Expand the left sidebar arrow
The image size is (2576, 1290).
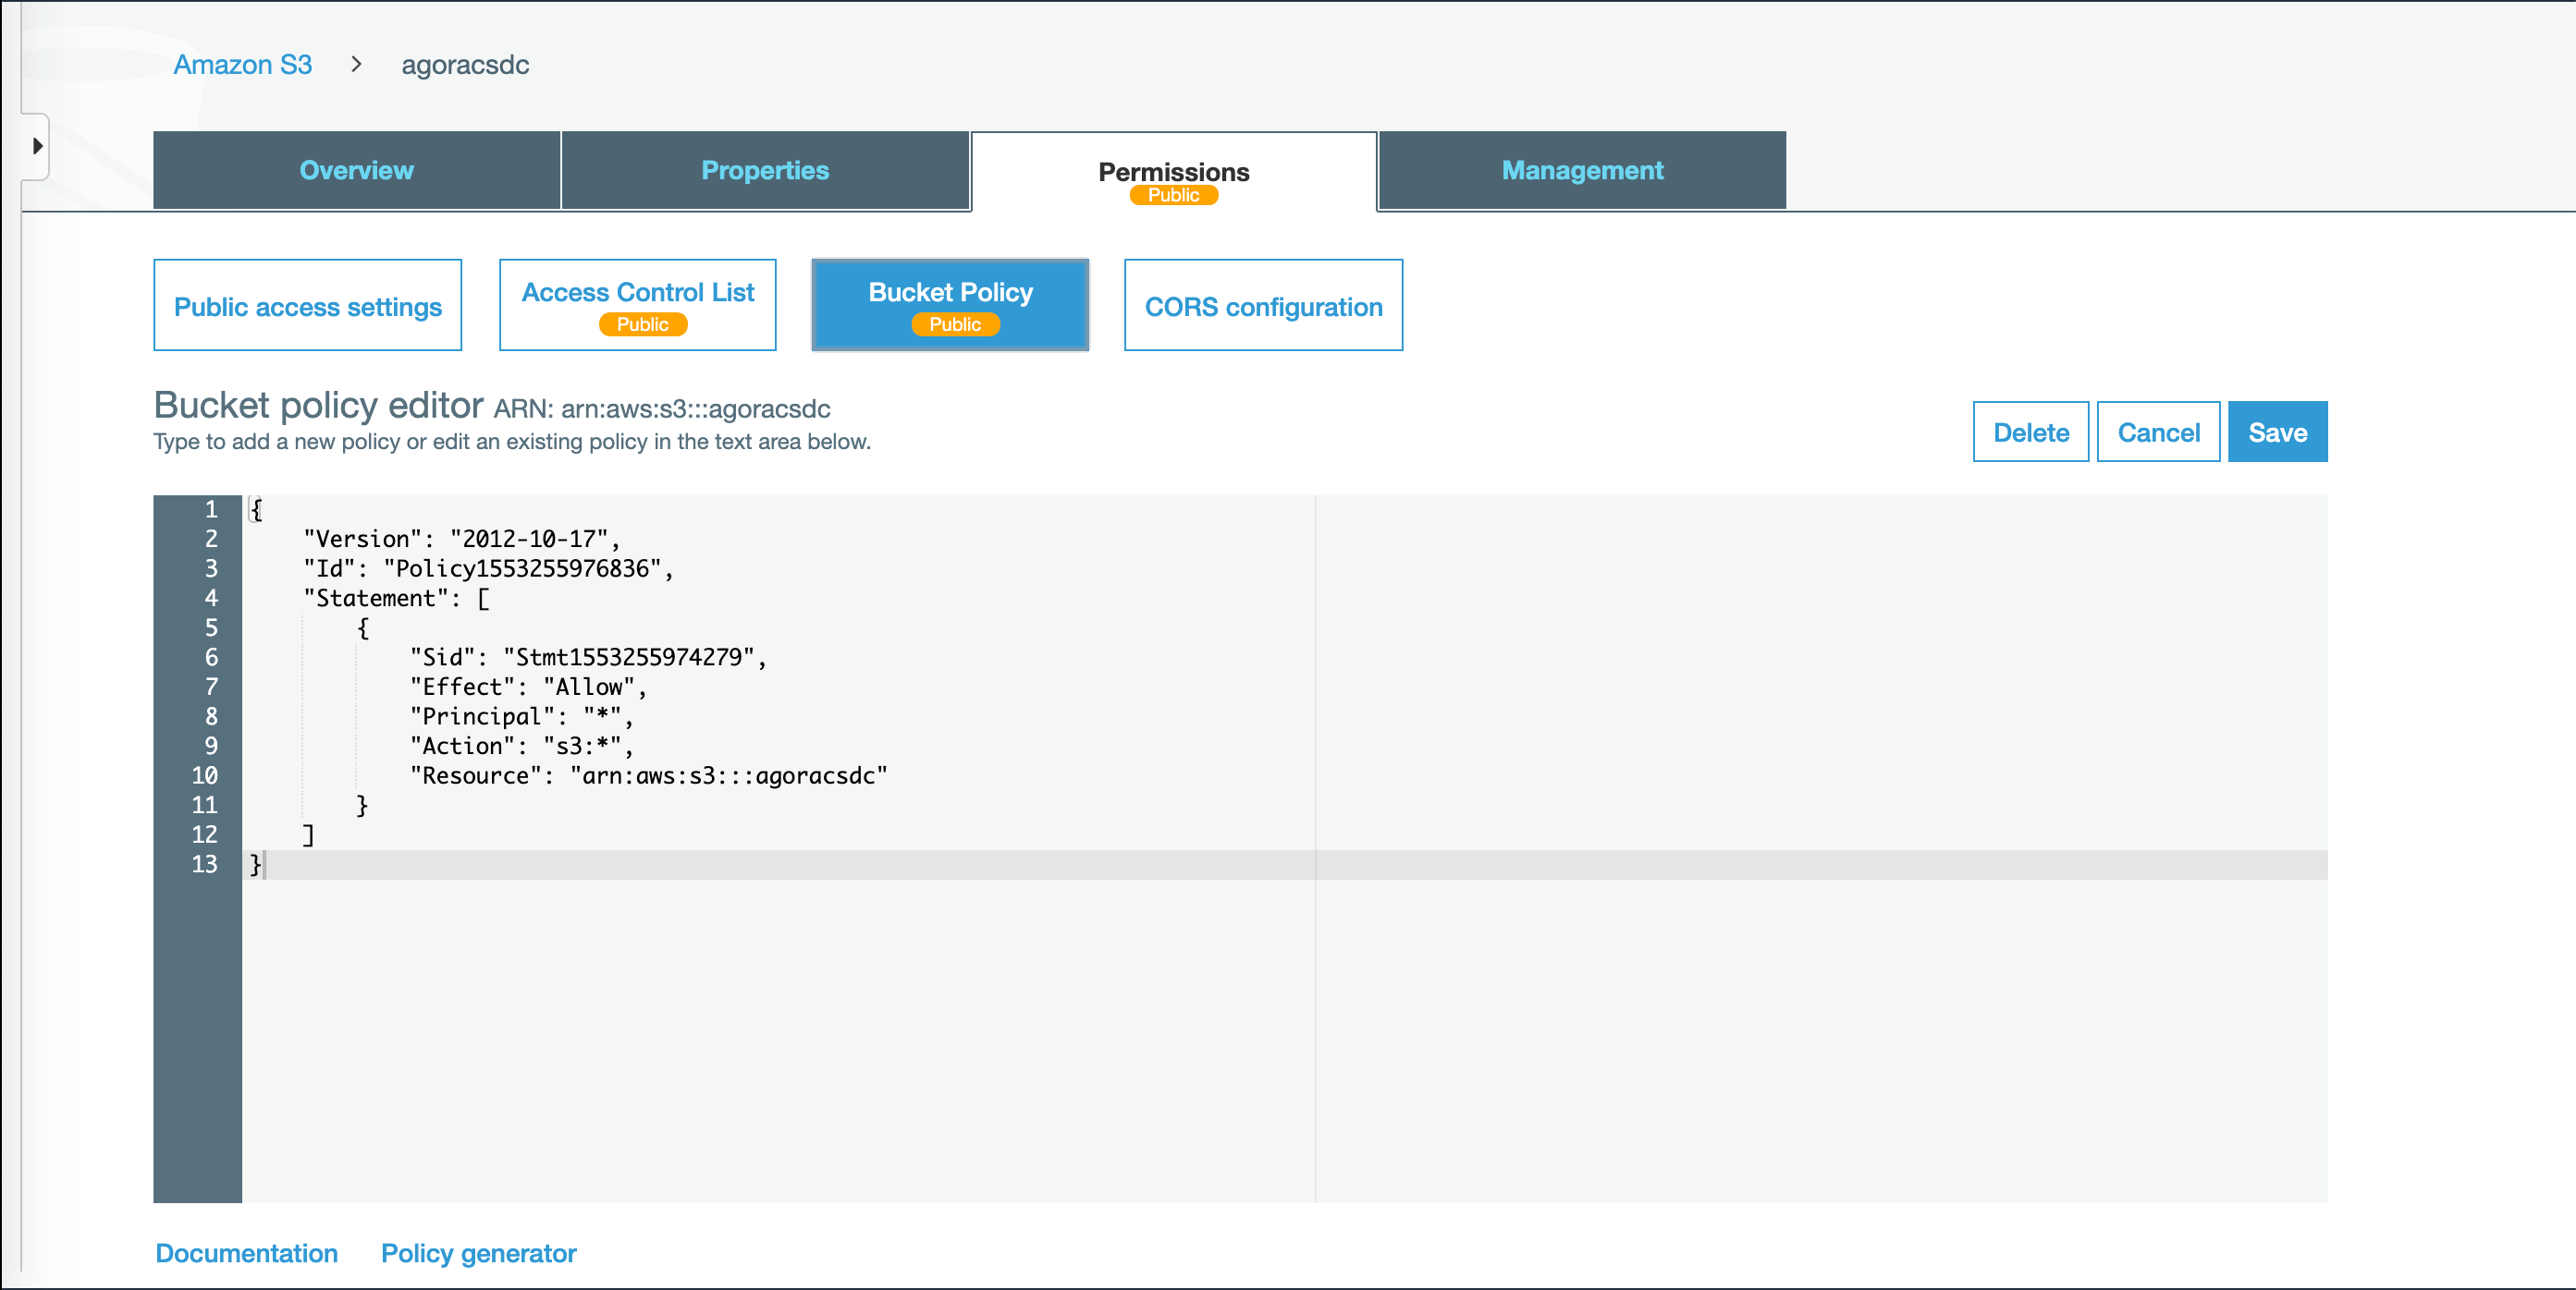(x=37, y=147)
